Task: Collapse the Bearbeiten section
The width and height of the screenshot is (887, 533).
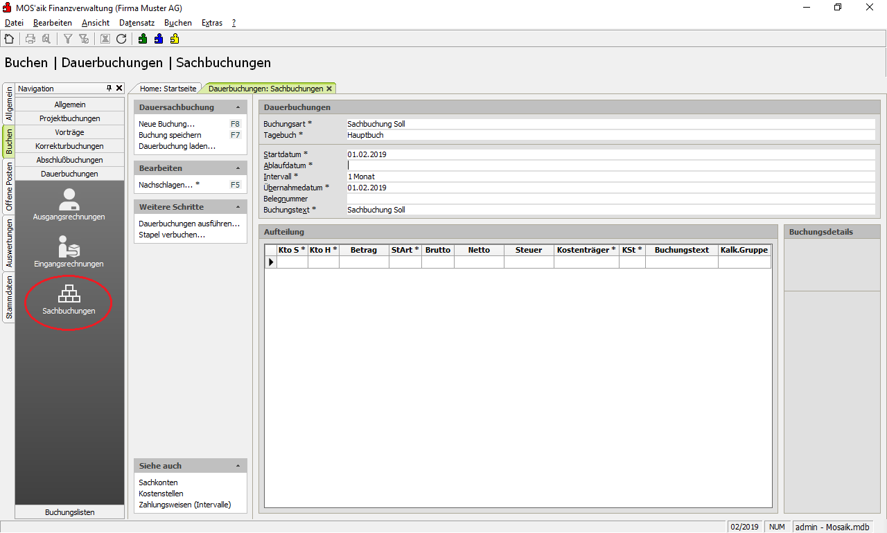Action: click(x=238, y=168)
